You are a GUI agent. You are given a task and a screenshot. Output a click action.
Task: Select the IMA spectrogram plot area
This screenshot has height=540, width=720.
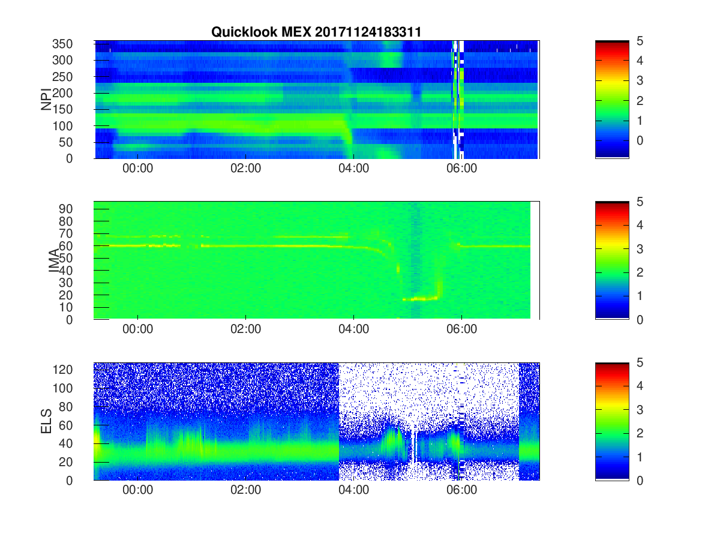[x=317, y=260]
